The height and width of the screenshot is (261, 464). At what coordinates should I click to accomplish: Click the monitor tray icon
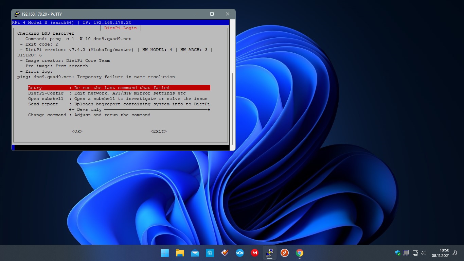point(406,253)
